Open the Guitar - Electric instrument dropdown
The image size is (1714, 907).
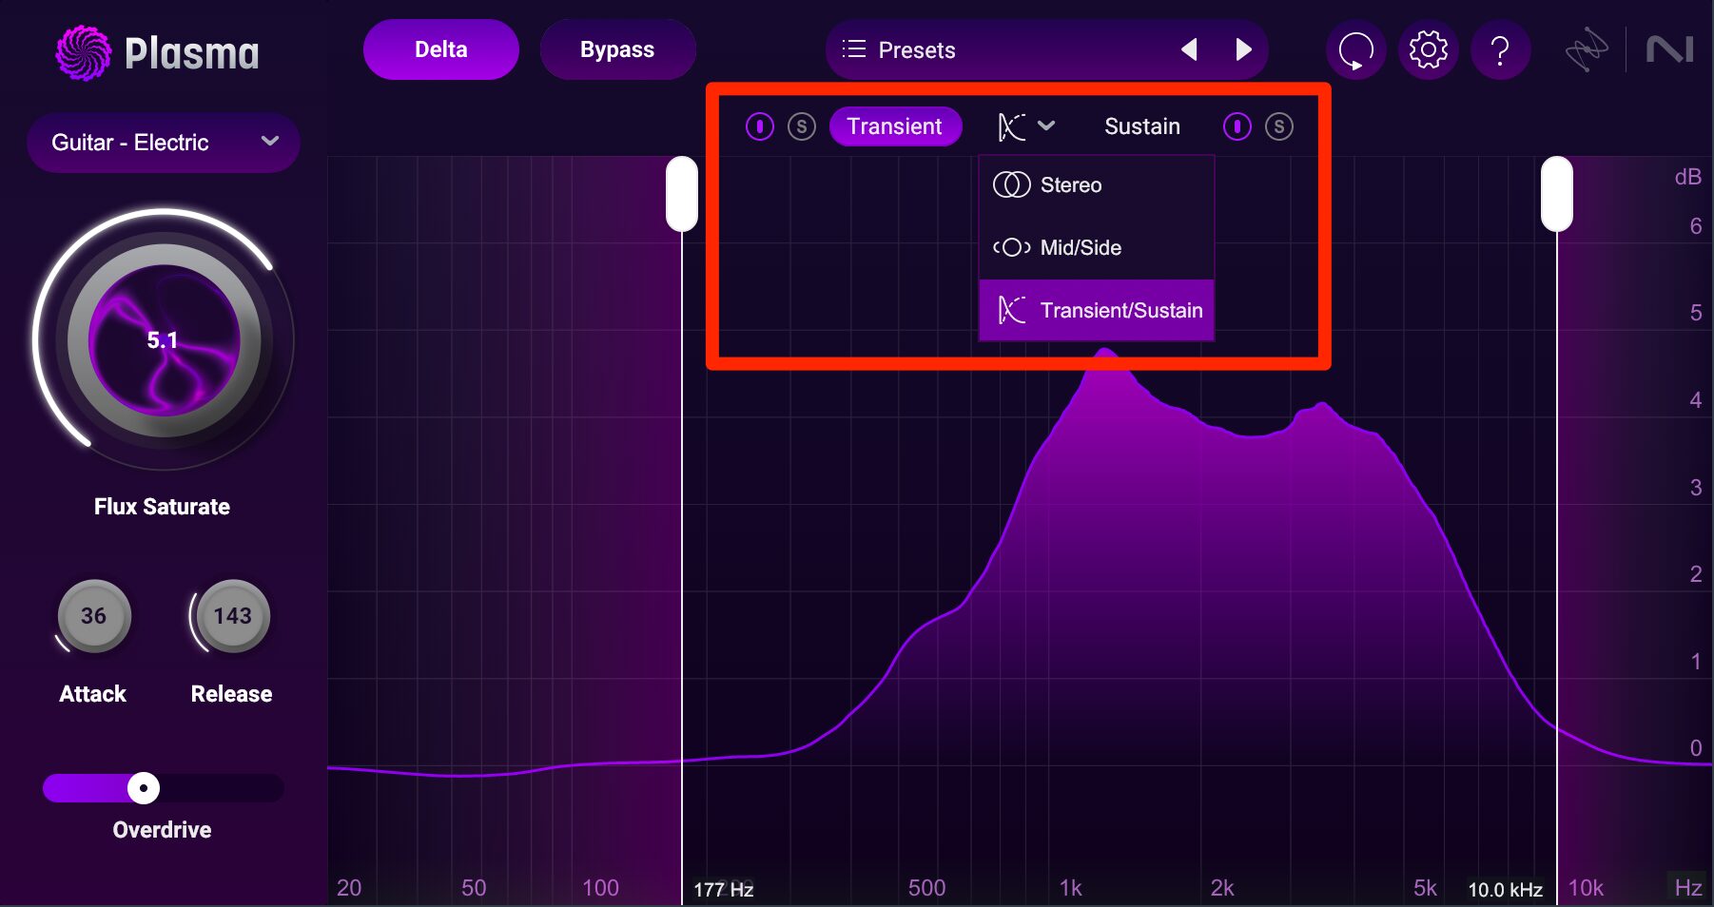coord(164,143)
